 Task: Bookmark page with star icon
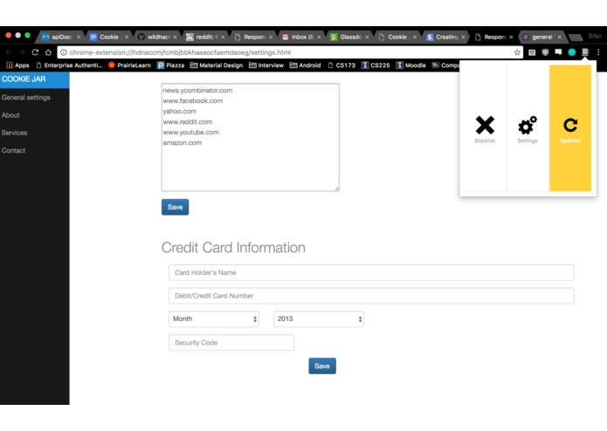tap(517, 52)
